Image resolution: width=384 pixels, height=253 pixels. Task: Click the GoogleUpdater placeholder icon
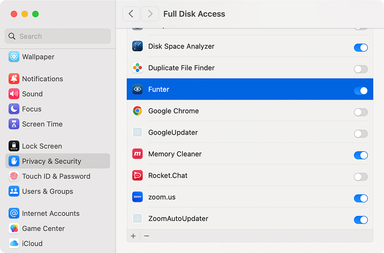pos(137,132)
